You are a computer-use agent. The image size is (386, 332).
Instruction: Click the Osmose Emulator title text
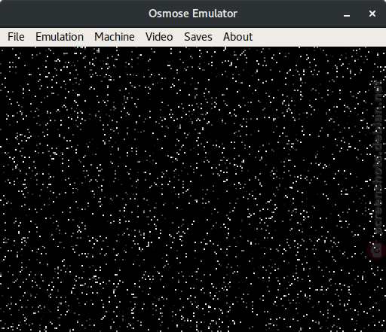pyautogui.click(x=193, y=14)
